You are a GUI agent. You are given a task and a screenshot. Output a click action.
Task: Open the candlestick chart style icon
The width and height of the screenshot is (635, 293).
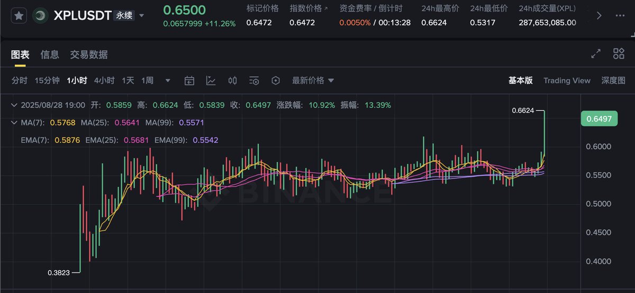(x=232, y=80)
